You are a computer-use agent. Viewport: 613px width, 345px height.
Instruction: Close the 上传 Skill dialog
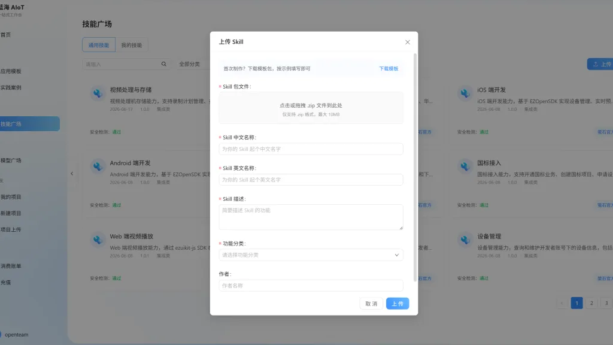[407, 43]
